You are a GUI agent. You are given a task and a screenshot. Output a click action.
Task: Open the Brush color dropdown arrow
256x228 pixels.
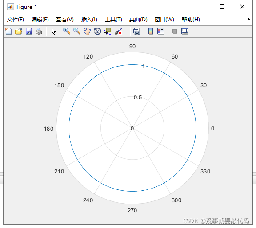pyautogui.click(x=126, y=31)
